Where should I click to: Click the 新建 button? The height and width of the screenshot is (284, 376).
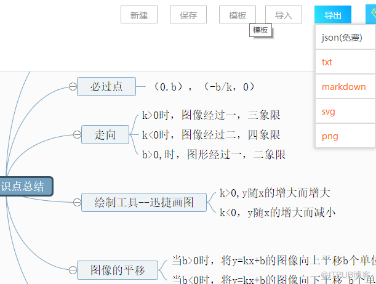tap(139, 15)
